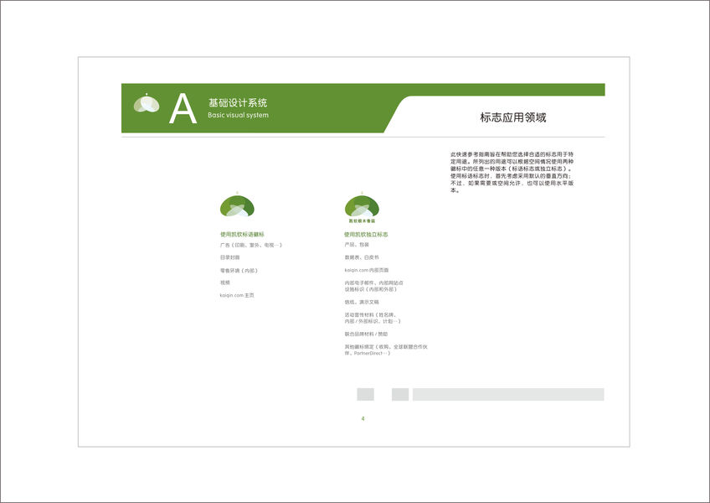Click the line 产品、包装
710x503 pixels.
357,245
